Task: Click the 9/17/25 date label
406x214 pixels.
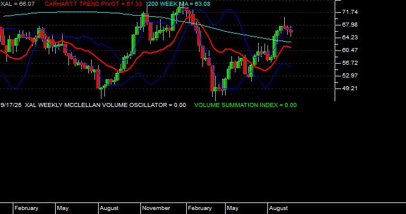Action: click(11, 105)
